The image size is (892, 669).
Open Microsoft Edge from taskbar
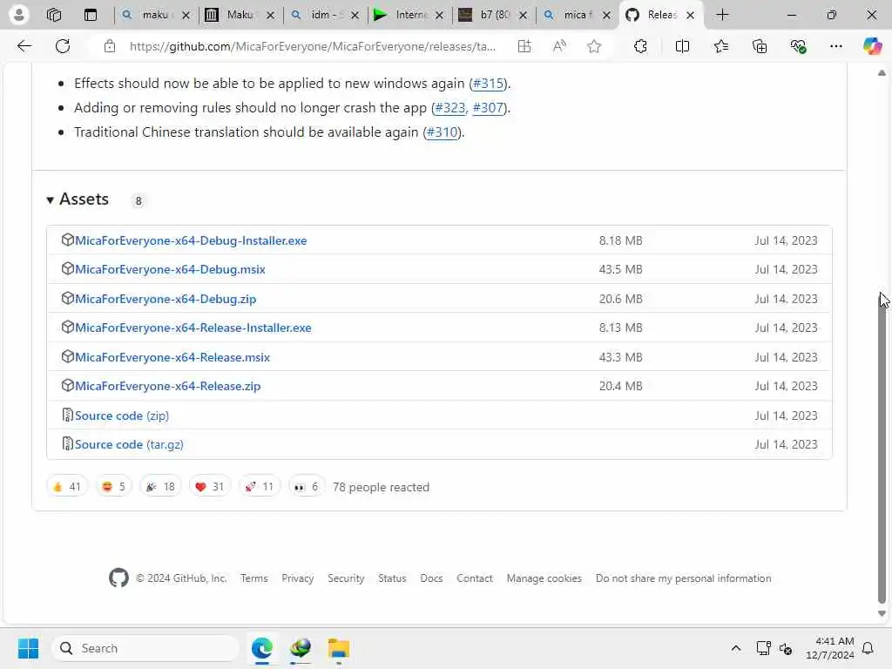pyautogui.click(x=261, y=648)
